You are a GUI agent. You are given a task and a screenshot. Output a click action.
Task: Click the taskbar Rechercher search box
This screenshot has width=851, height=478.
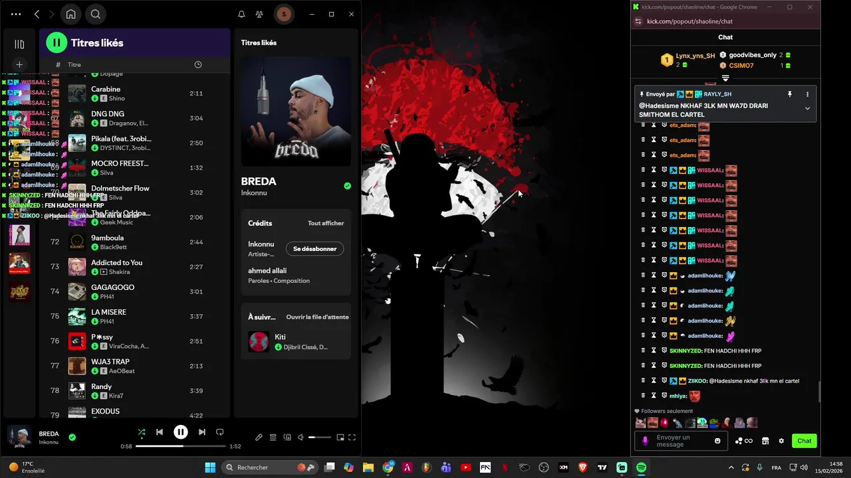click(x=269, y=467)
